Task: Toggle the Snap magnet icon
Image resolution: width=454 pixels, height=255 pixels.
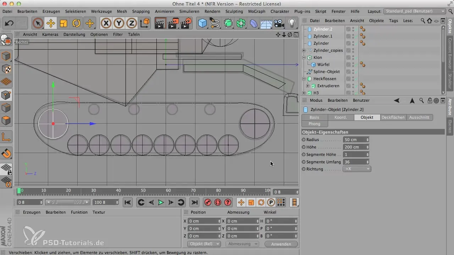Action: pos(6,153)
